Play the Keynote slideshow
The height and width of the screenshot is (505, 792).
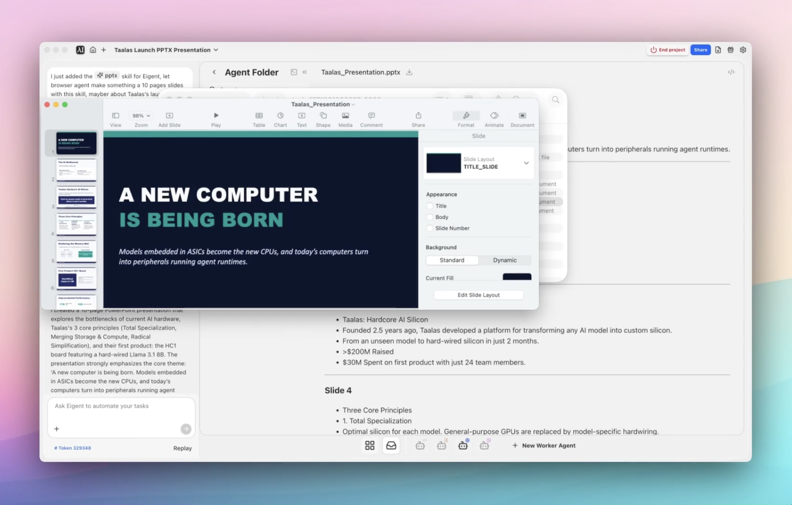(x=216, y=116)
